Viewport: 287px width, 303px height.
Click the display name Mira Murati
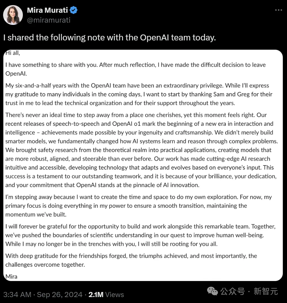pos(47,10)
